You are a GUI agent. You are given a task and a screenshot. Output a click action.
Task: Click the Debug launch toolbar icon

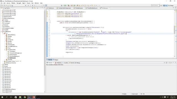coord(61,5)
